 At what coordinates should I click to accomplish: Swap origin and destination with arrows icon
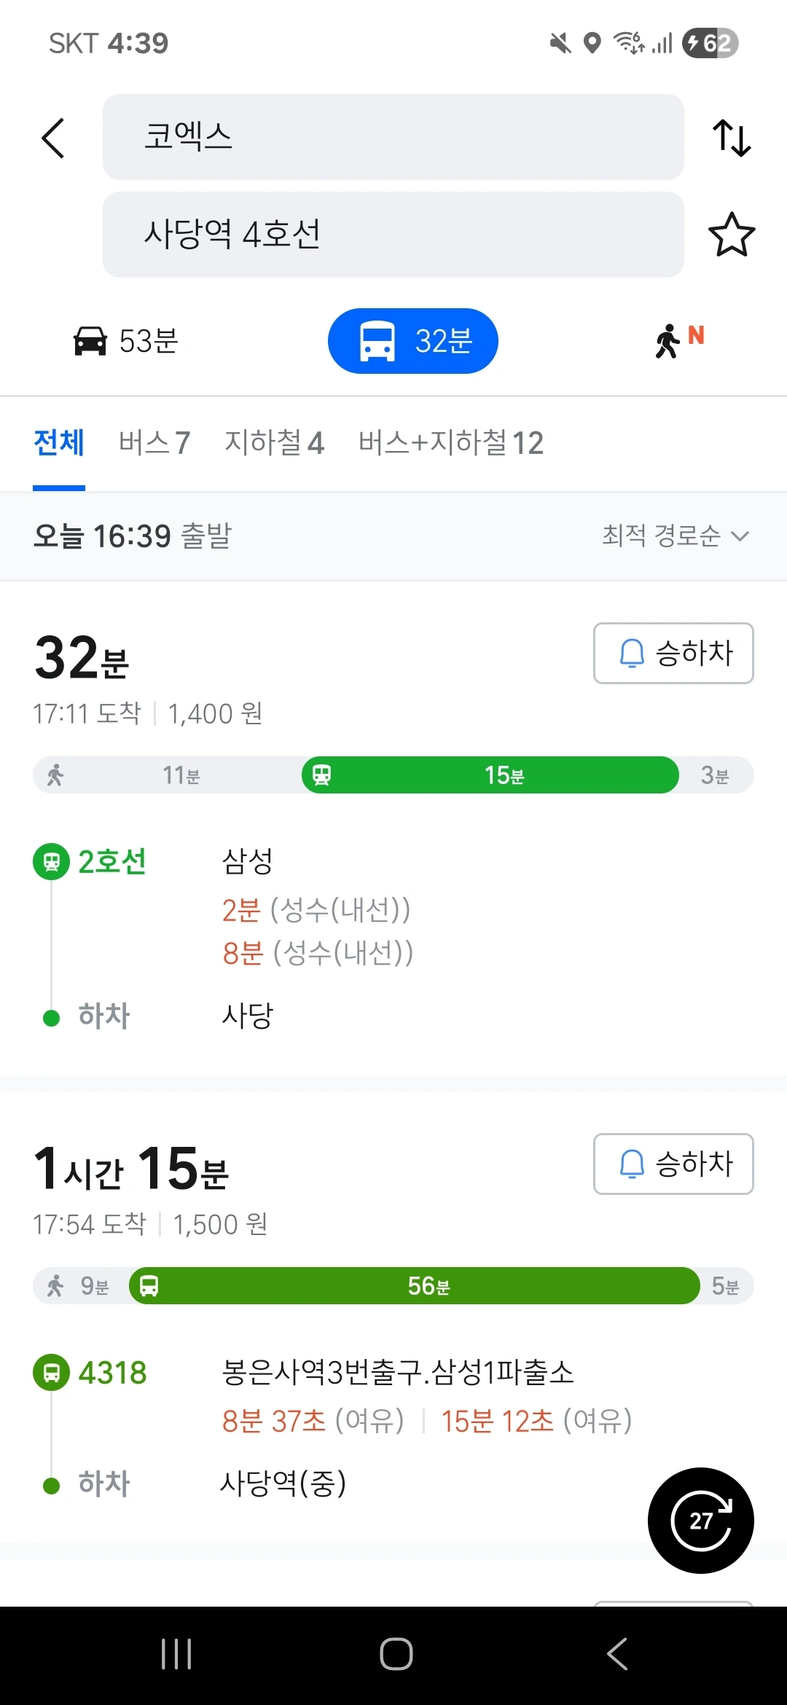tap(732, 138)
